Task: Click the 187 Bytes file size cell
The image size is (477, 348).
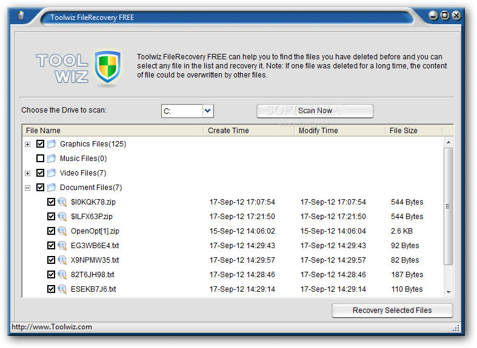Action: (x=407, y=275)
